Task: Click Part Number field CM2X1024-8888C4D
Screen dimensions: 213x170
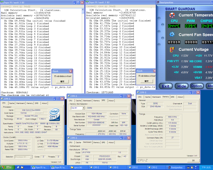Action: point(96,123)
